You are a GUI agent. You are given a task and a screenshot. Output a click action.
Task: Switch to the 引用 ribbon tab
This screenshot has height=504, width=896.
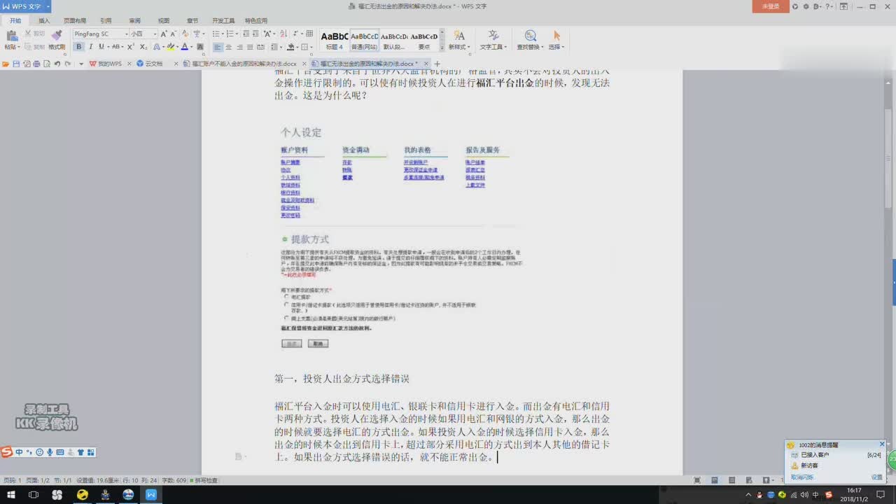(x=106, y=21)
